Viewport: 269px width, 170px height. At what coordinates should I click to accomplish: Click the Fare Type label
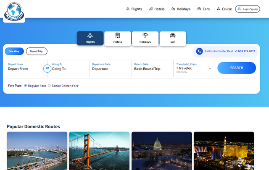point(15,86)
